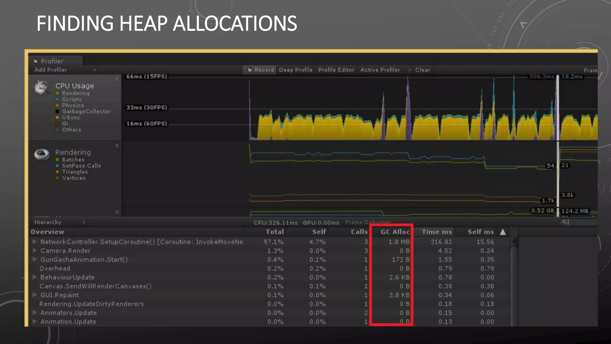
Task: Sort by the Self ms column header
Action: point(481,232)
